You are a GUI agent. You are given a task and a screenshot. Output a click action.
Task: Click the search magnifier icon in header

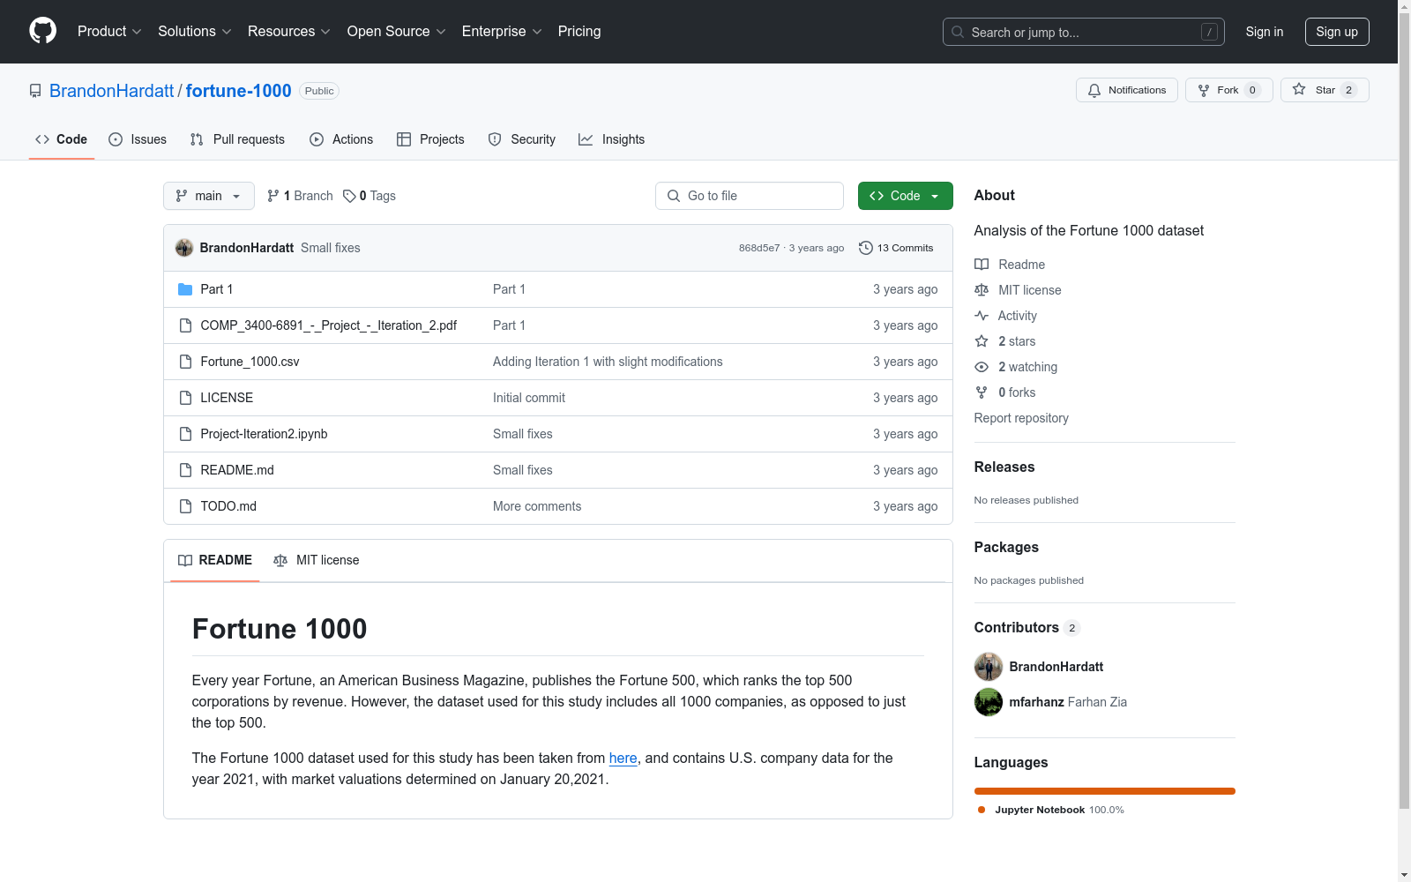(x=958, y=32)
